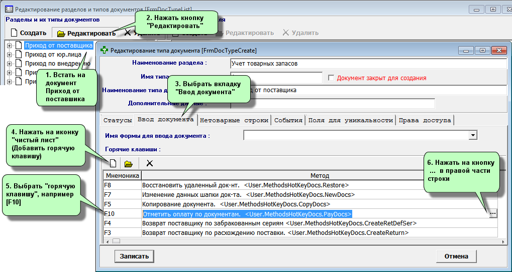Open the Имя формы для ввода документа dropdown
512x272 pixels.
coord(472,135)
